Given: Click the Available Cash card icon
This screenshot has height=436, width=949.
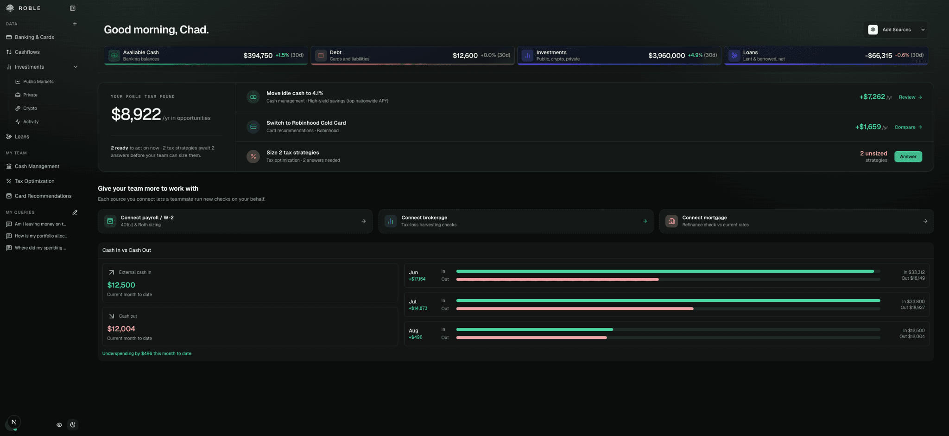Looking at the screenshot, I should point(114,56).
